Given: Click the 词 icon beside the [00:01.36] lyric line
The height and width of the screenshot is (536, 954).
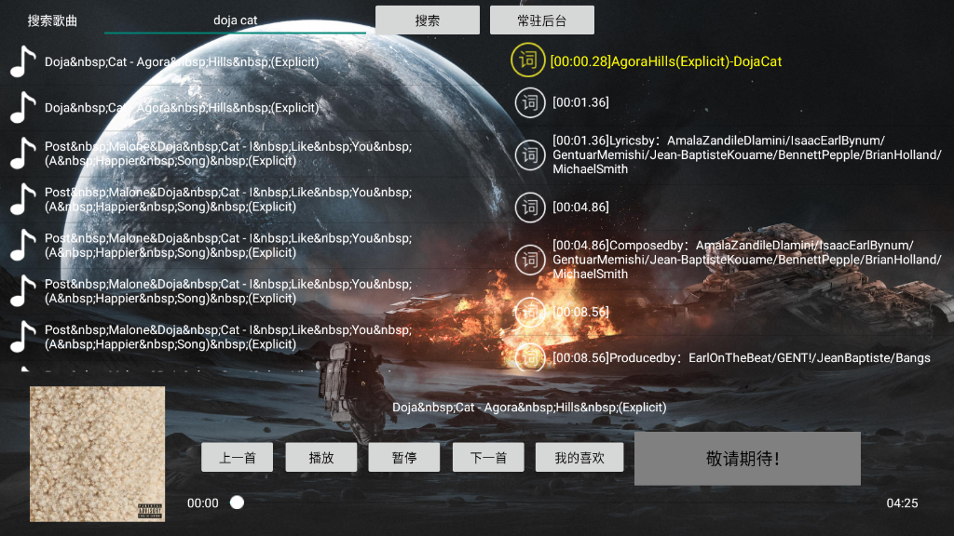Looking at the screenshot, I should tap(529, 102).
